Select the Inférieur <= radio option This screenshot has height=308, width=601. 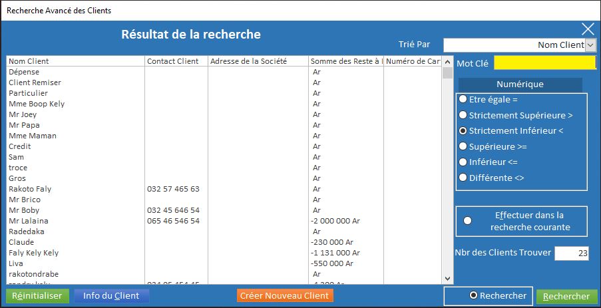463,162
